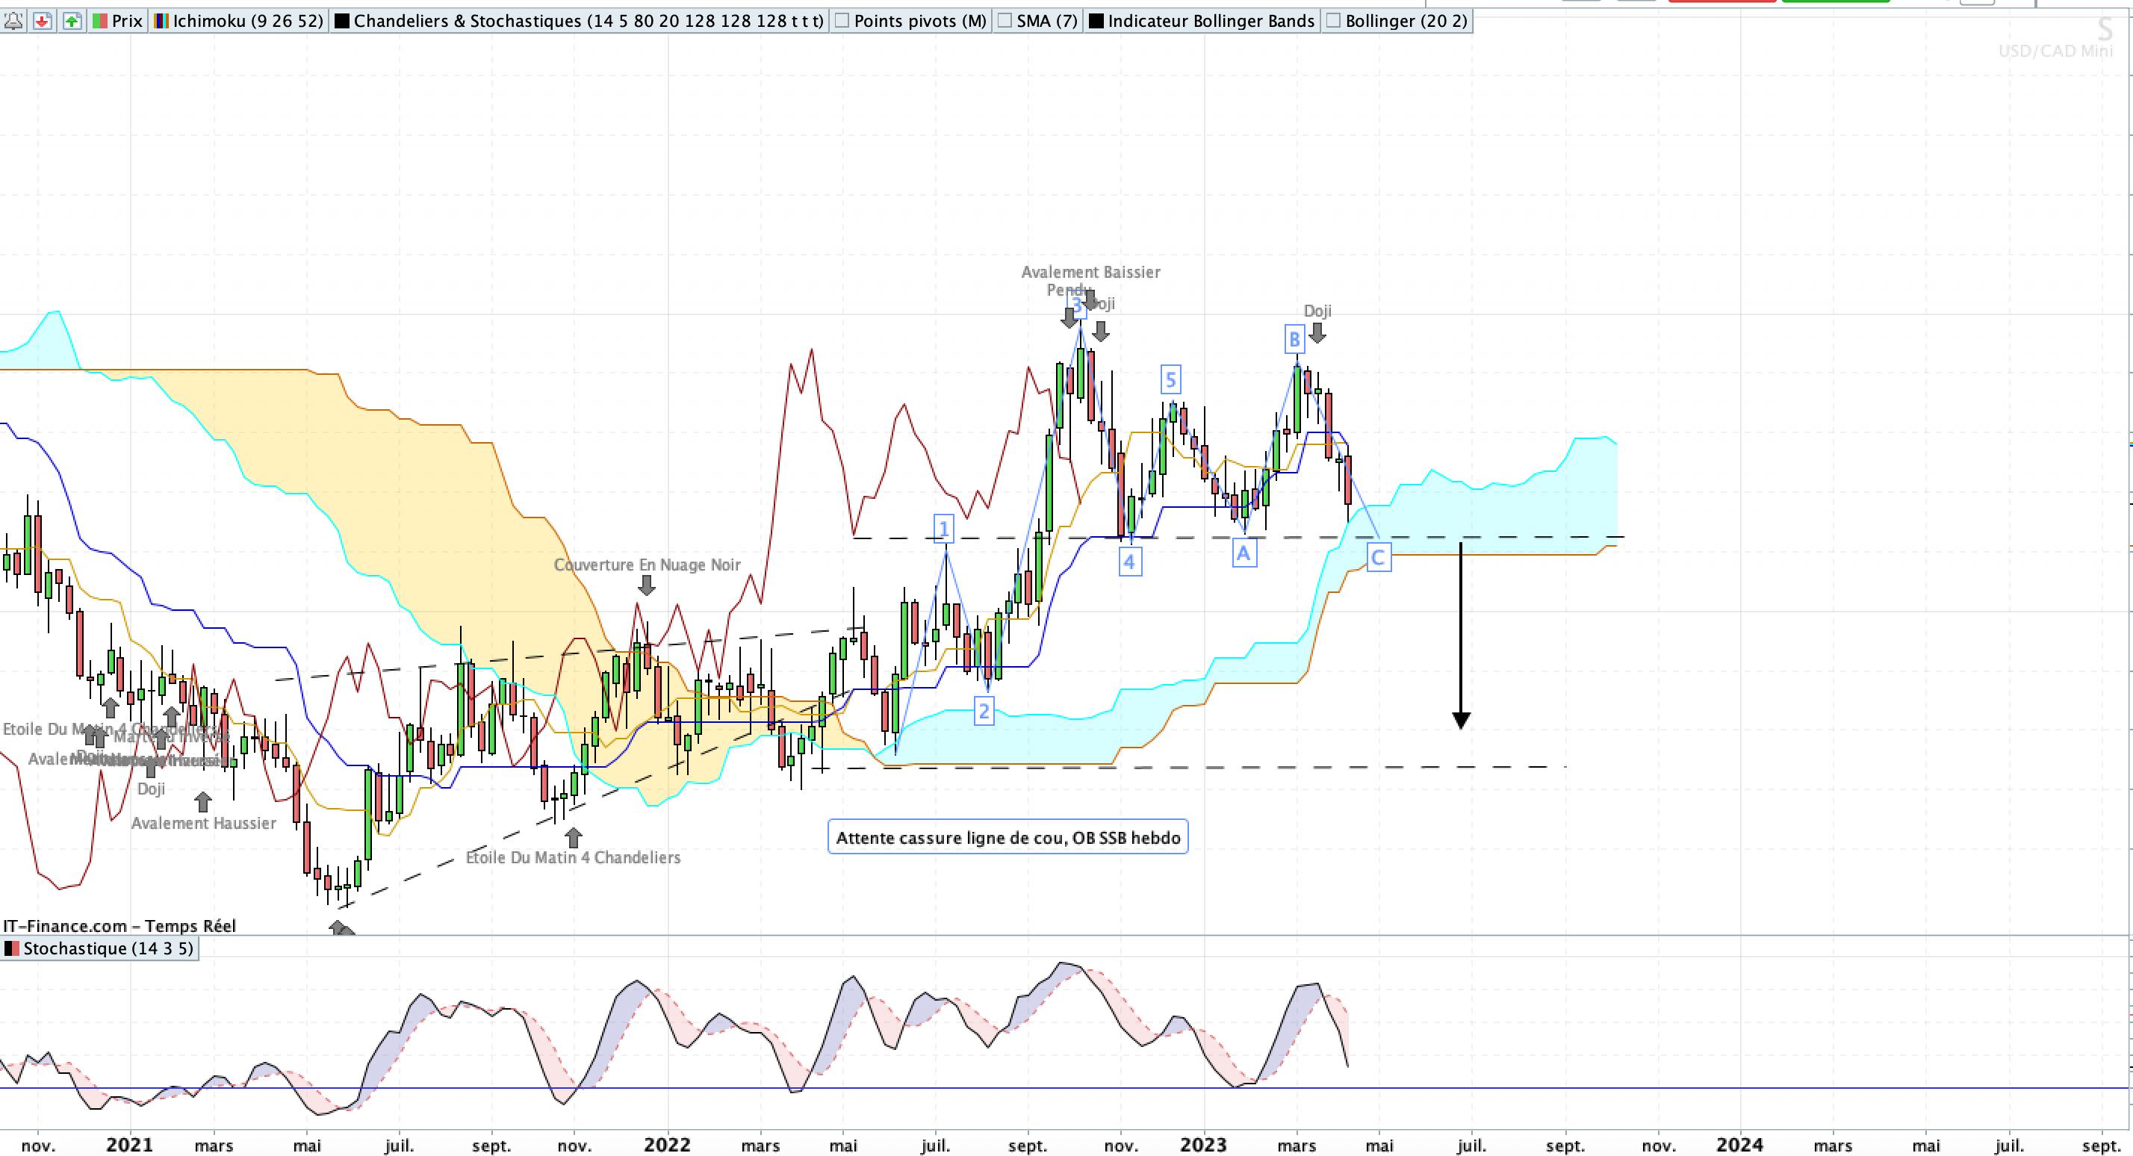Click the Avalement Haussier up arrow marker
Image resolution: width=2133 pixels, height=1156 pixels.
tap(203, 801)
